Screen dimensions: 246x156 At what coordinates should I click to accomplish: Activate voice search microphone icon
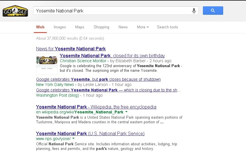point(194,11)
